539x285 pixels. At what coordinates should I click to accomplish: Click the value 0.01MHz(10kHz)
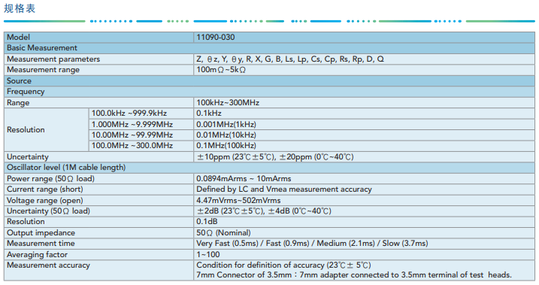coord(226,135)
